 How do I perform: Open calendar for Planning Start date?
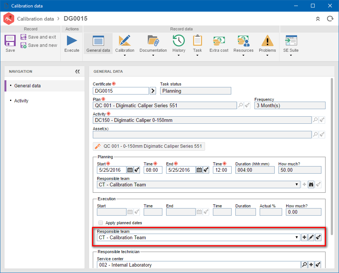130,170
